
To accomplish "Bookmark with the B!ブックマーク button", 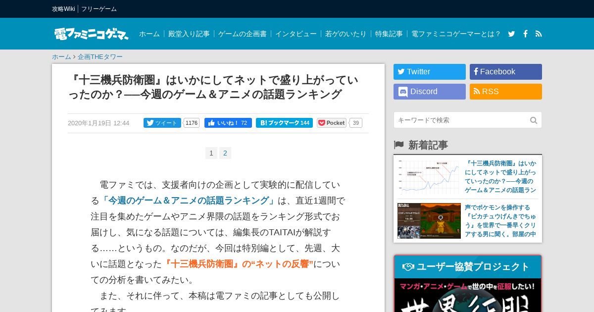I will (284, 123).
